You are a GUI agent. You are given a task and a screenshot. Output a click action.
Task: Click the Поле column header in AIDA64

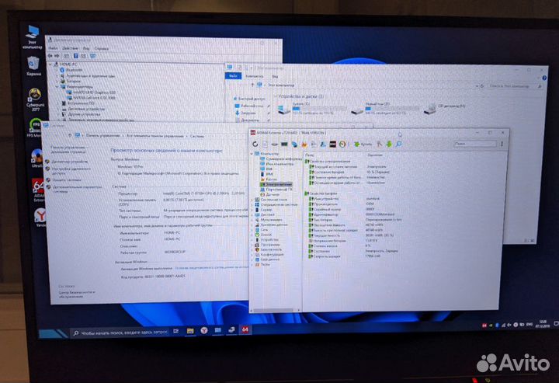309,155
